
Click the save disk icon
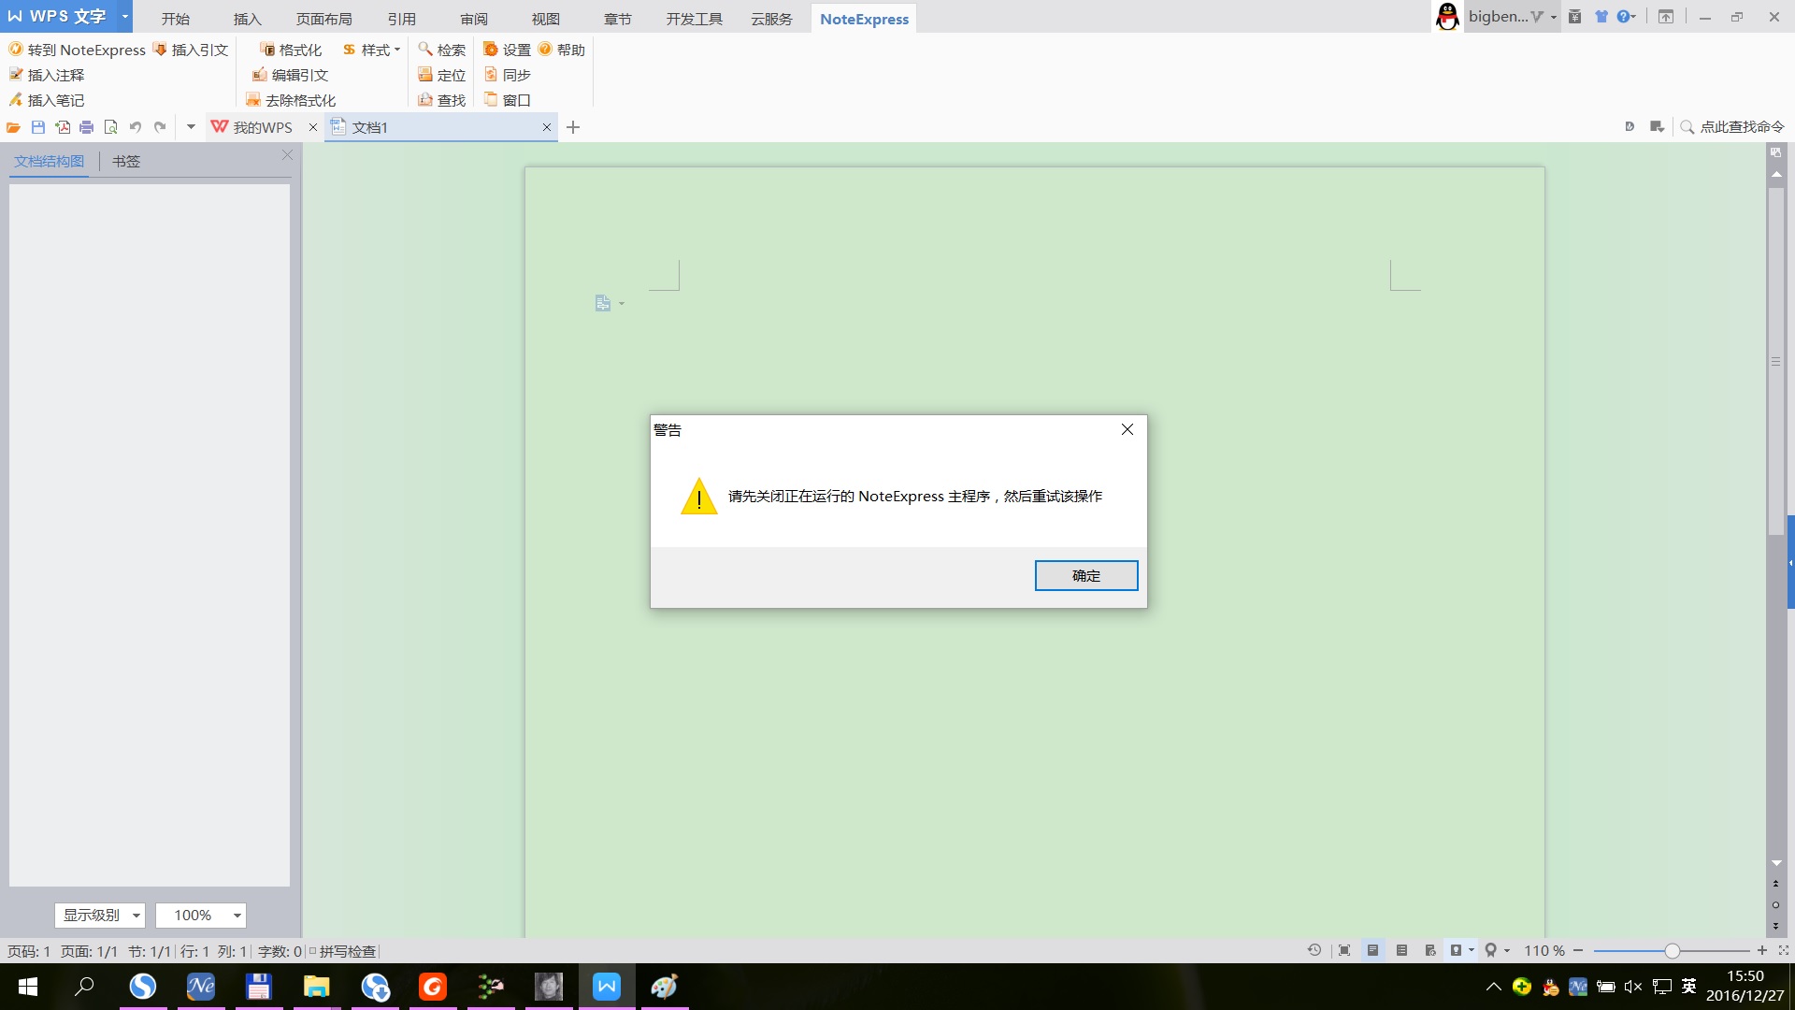[38, 127]
